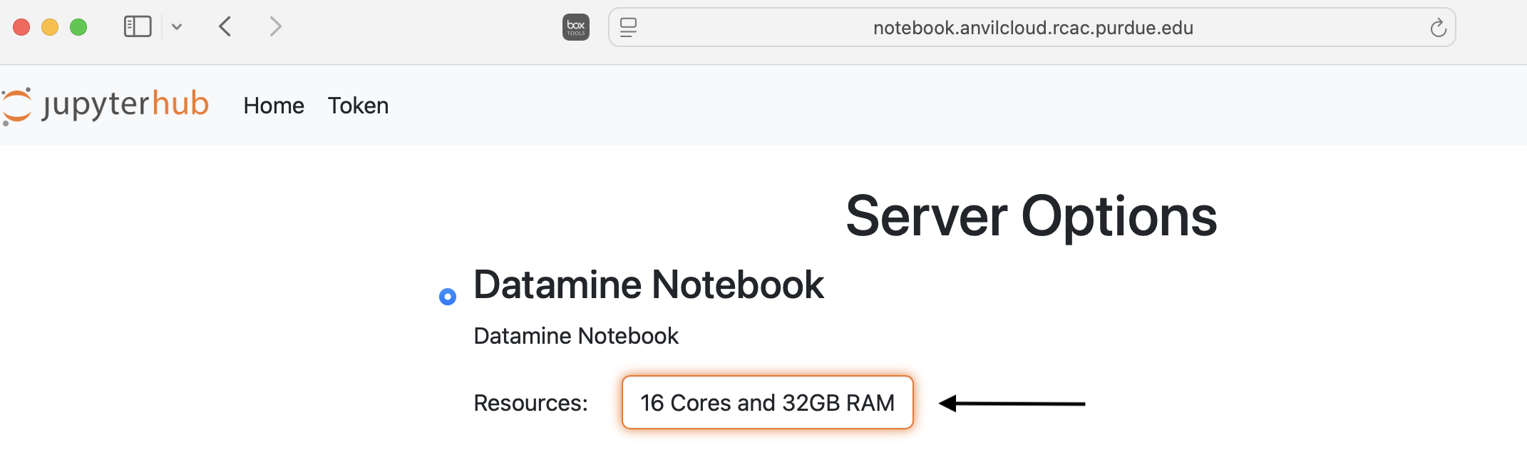Open the Box Tools extension icon
1527x455 pixels.
pos(576,27)
